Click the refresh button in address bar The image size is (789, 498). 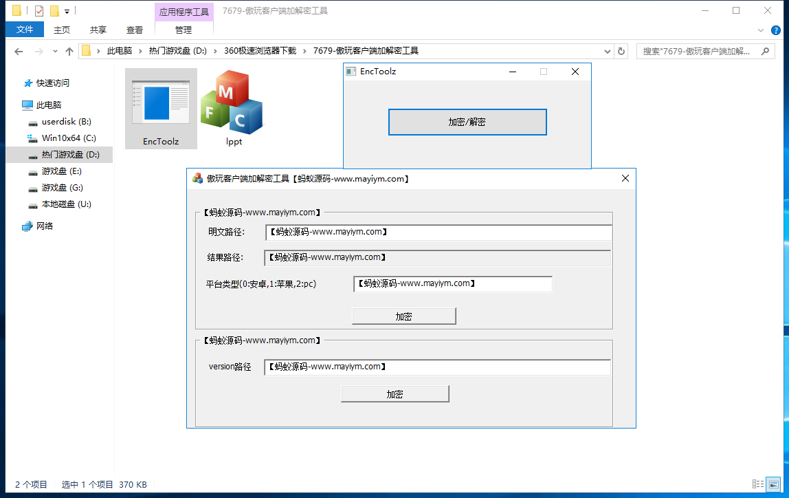pyautogui.click(x=621, y=51)
